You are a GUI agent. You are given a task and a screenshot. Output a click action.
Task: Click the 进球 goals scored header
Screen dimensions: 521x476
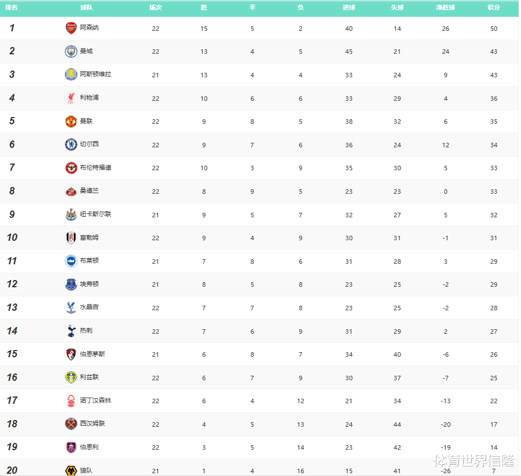[x=349, y=8]
